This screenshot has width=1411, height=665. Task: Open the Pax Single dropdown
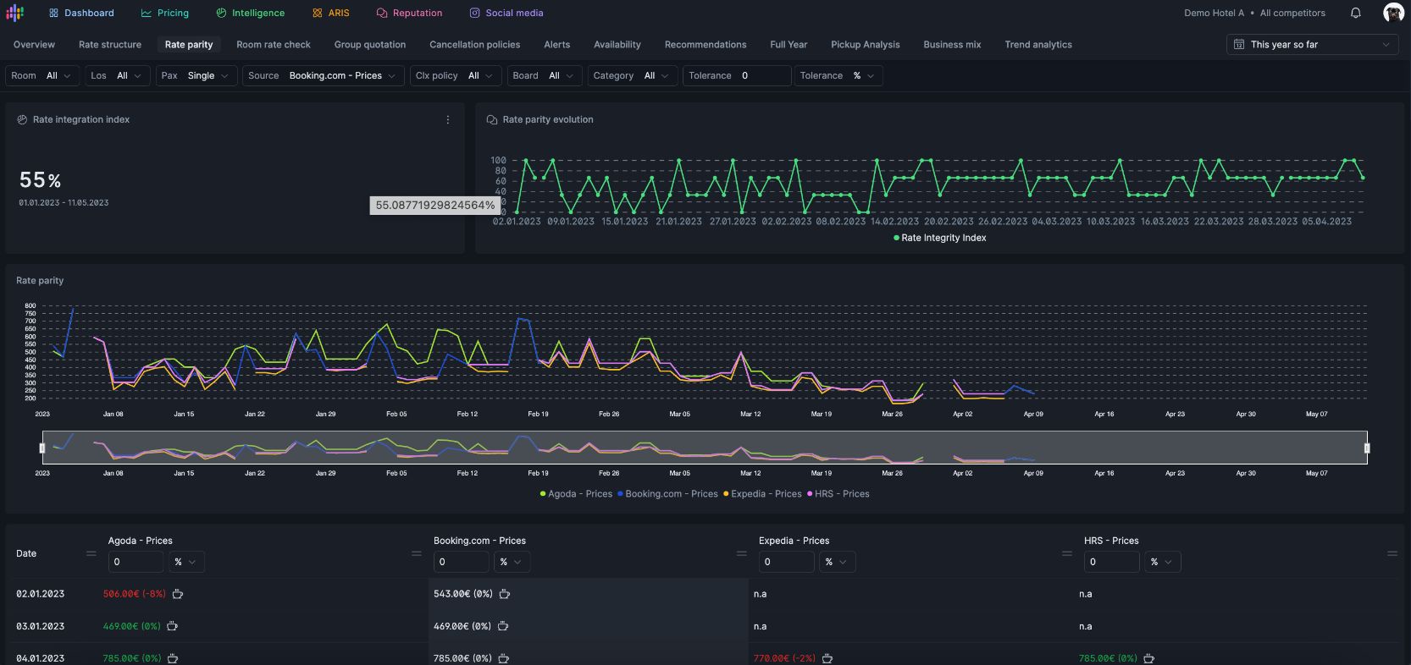coord(195,76)
